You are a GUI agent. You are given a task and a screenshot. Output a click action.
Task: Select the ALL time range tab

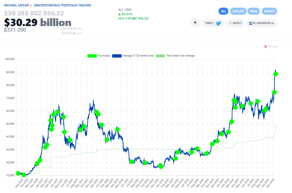coord(223,11)
